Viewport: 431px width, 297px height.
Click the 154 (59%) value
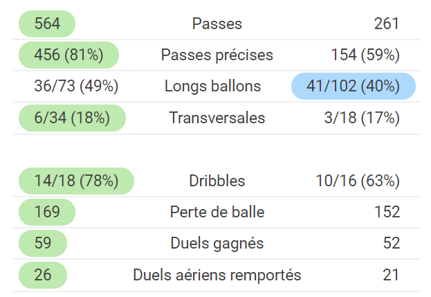point(365,55)
